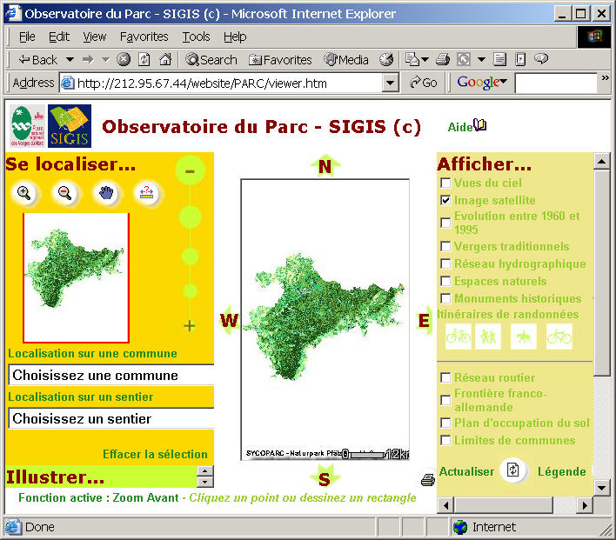This screenshot has width=616, height=540.
Task: Select the Pan hand tool
Action: pos(106,193)
